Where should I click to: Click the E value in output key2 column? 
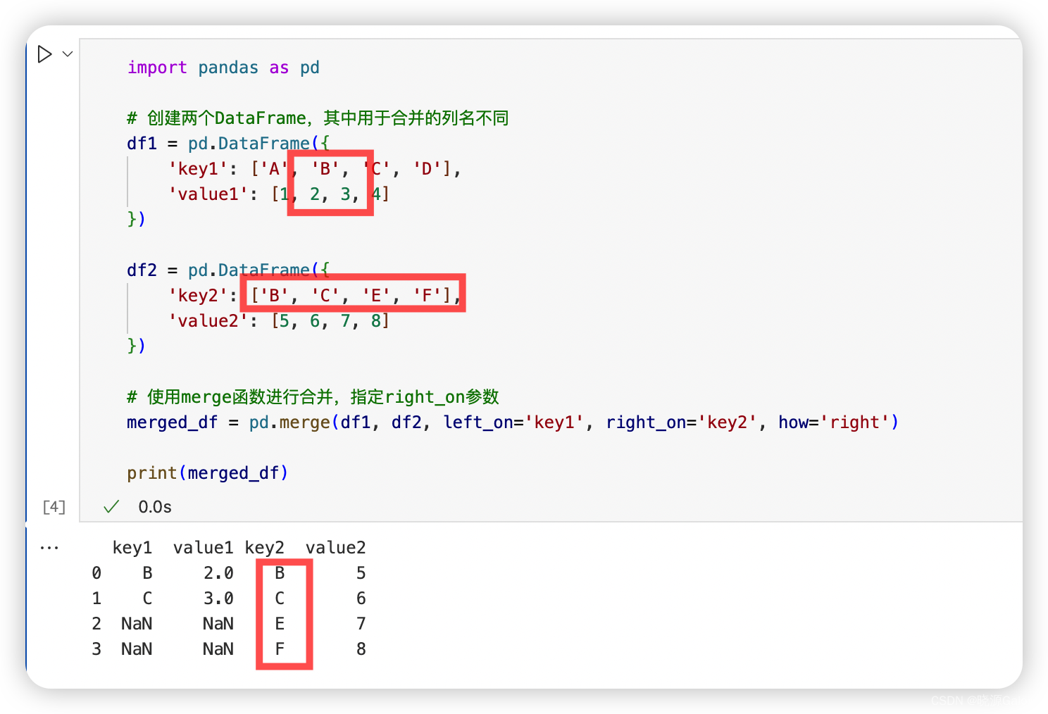pos(280,624)
